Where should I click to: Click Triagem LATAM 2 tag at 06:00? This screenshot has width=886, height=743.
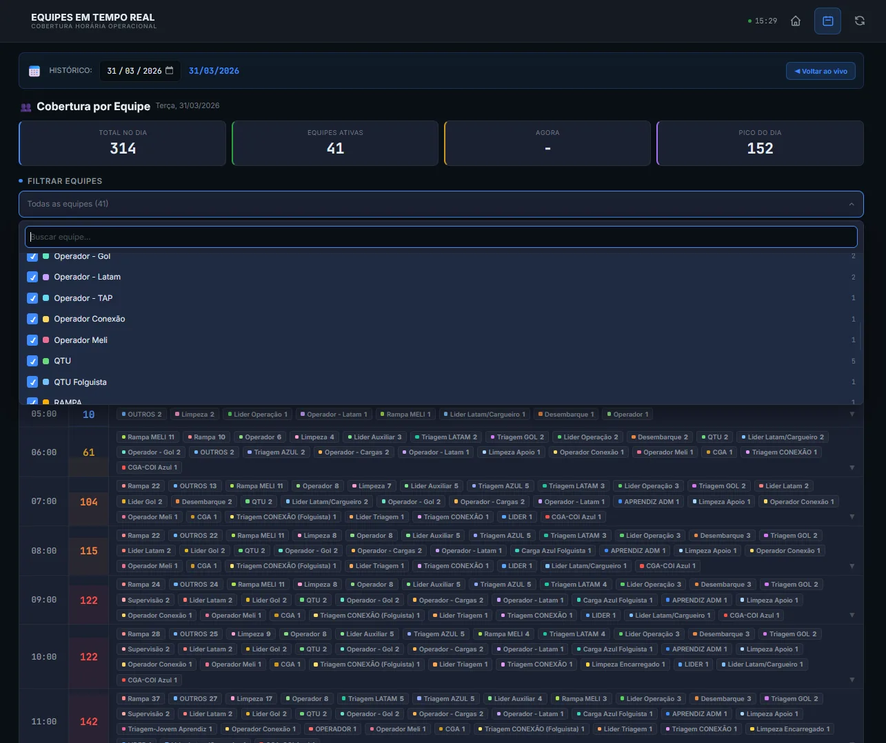pos(446,437)
